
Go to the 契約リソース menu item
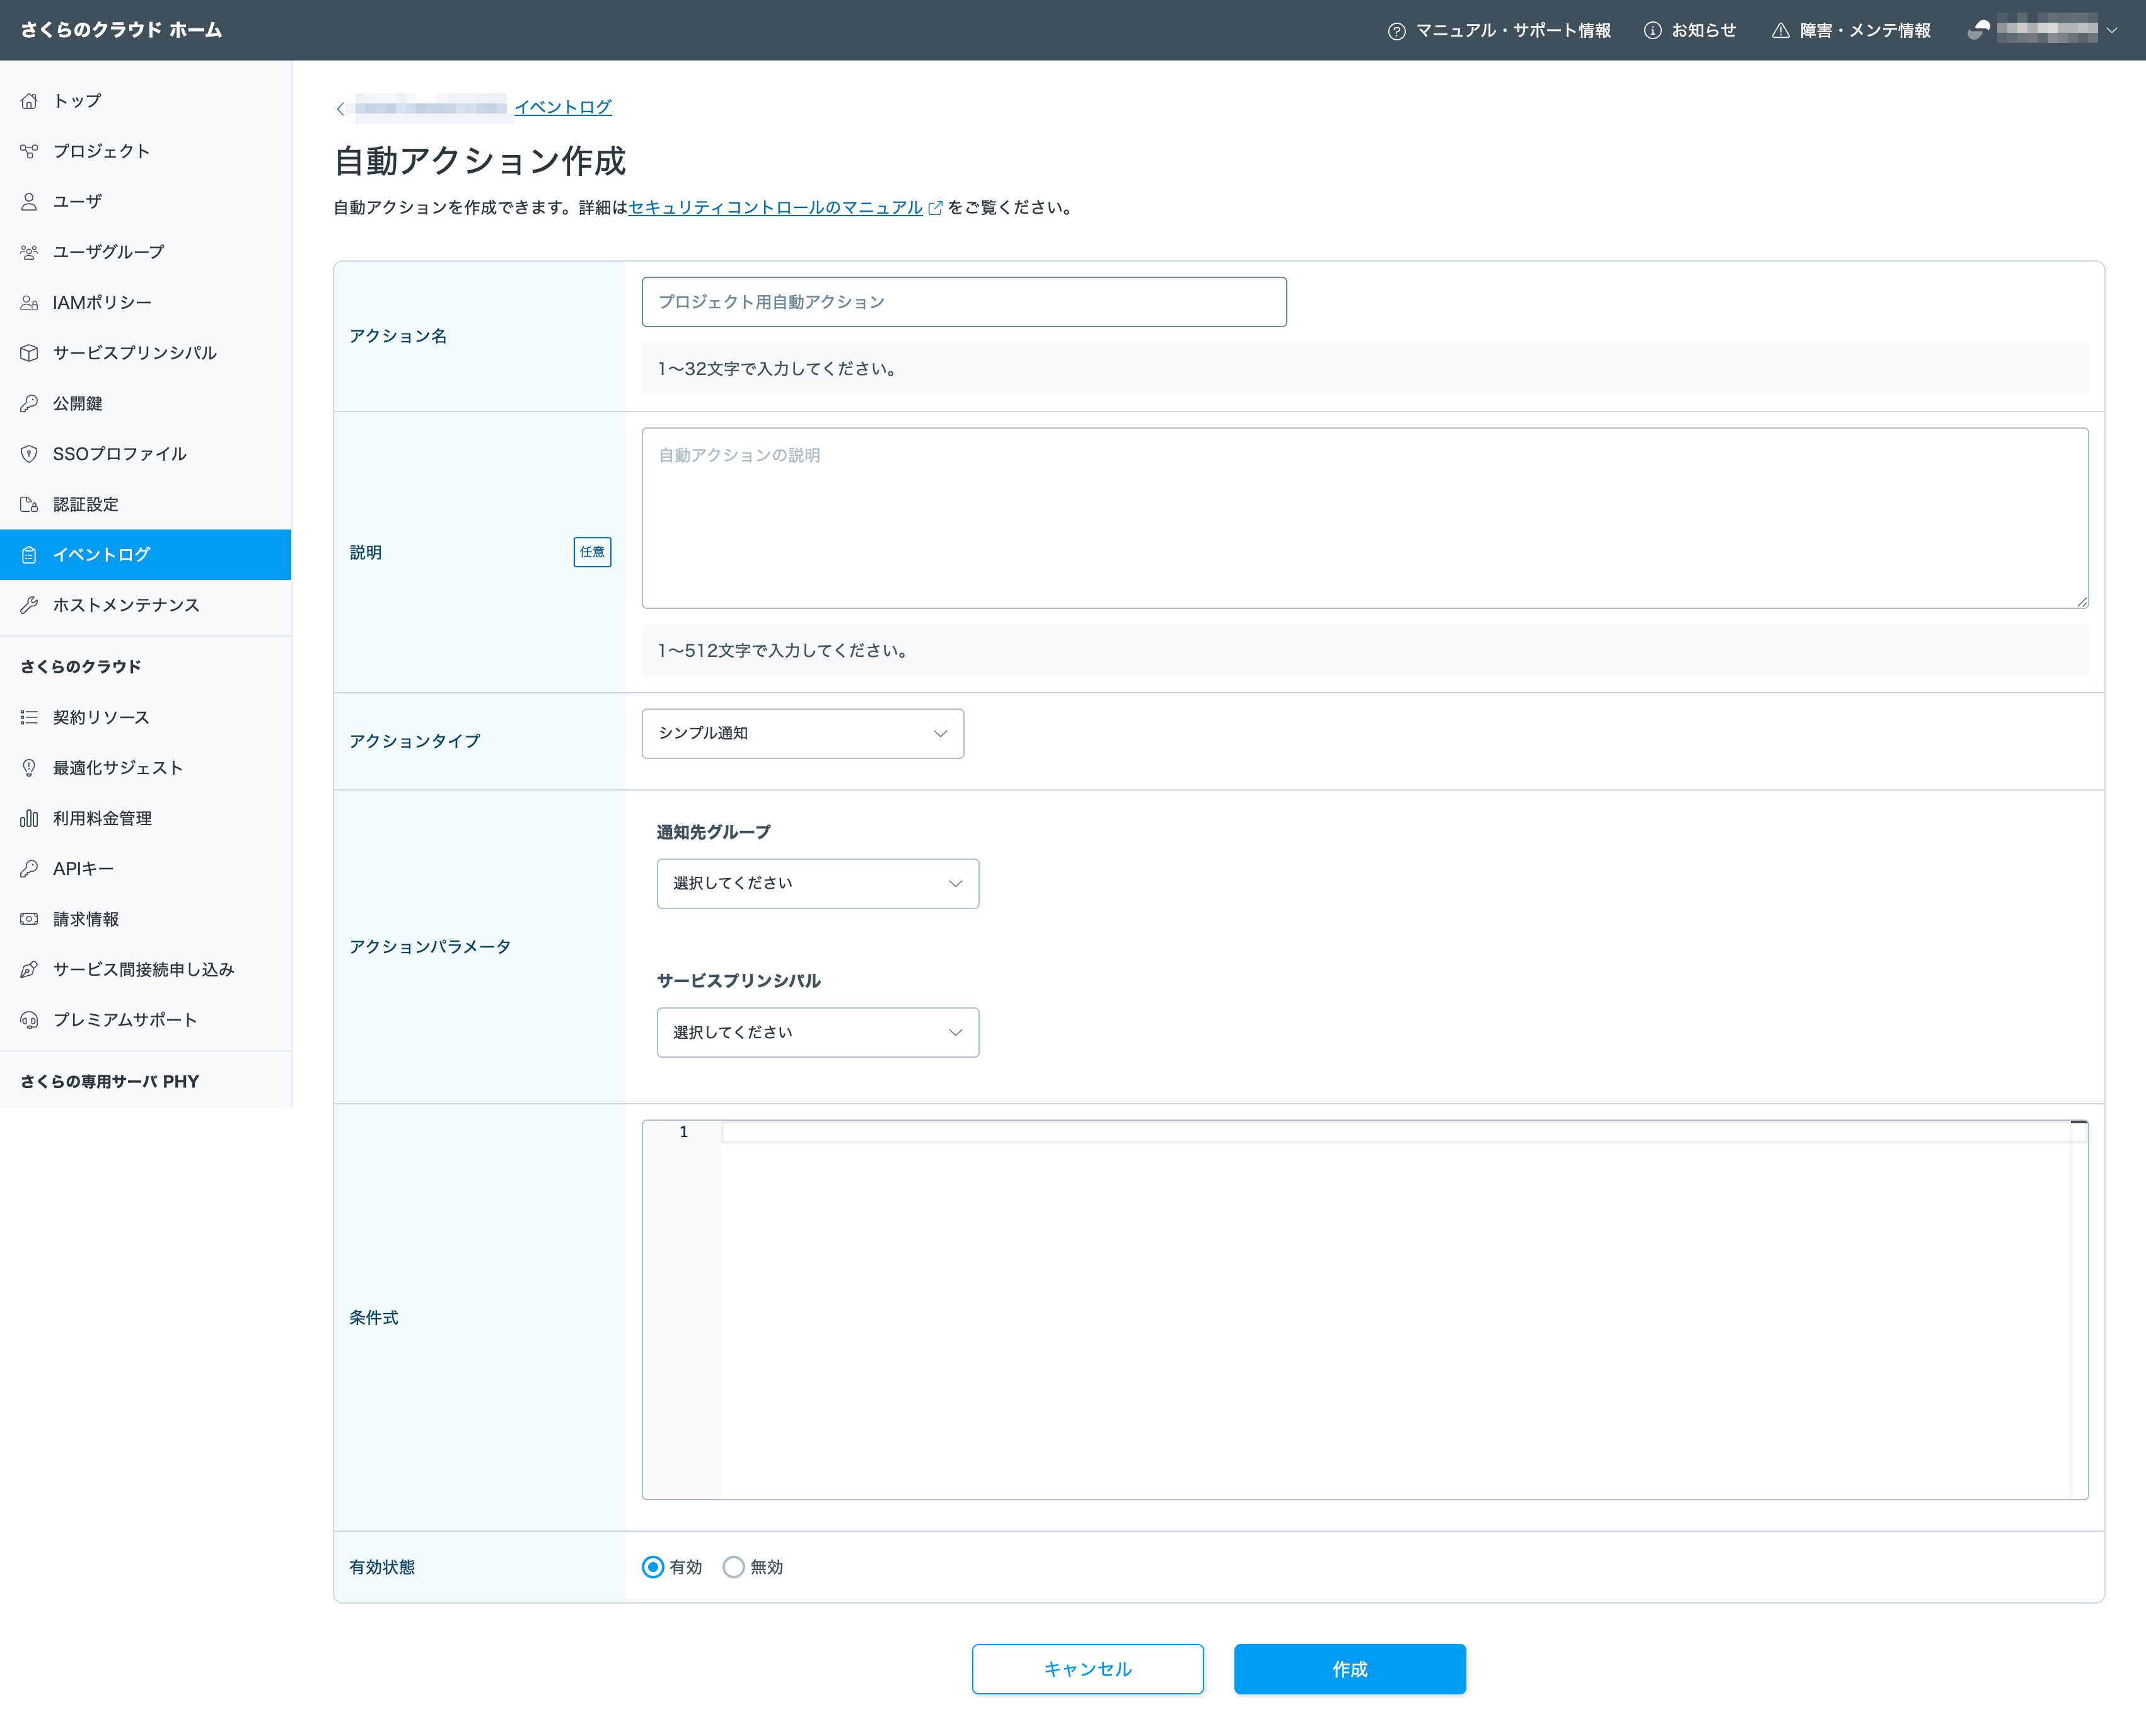(101, 717)
